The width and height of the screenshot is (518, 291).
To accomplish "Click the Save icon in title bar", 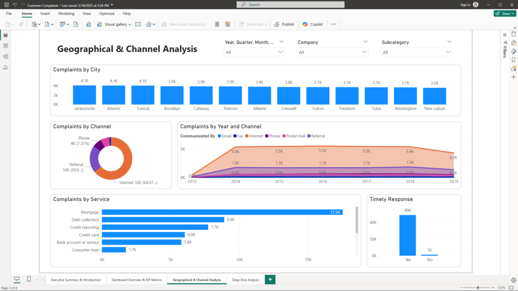I will [x=6, y=5].
